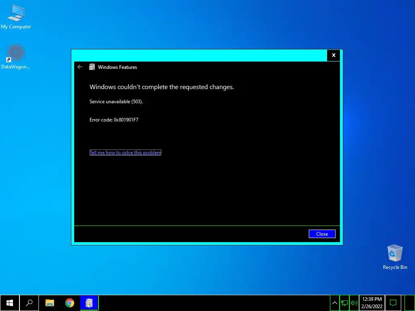This screenshot has width=415, height=311.
Task: Open the Windows Start menu
Action: point(10,303)
